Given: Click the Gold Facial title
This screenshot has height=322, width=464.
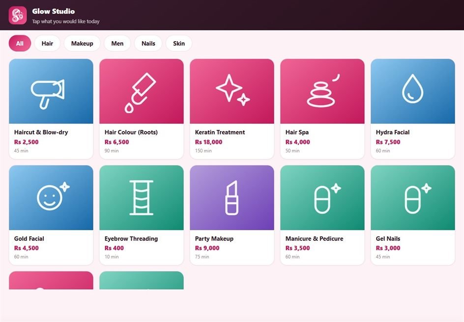Looking at the screenshot, I should 29,239.
